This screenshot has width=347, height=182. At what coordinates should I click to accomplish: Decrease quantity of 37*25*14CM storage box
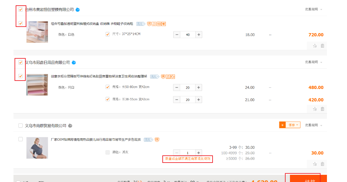(x=177, y=35)
